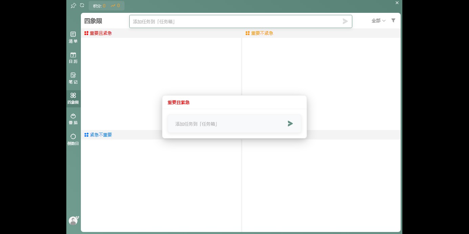Open the 日历 calendar view
Screen dimensions: 469x234
73,58
